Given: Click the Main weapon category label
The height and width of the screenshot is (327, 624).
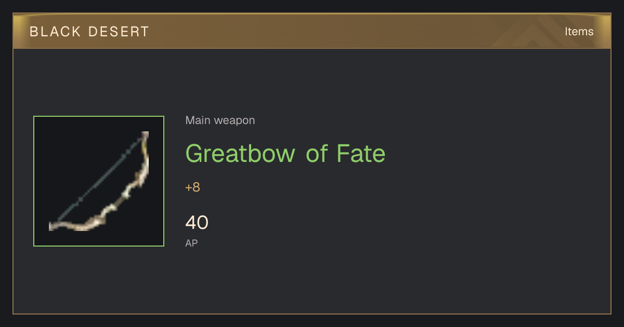Looking at the screenshot, I should pos(220,120).
